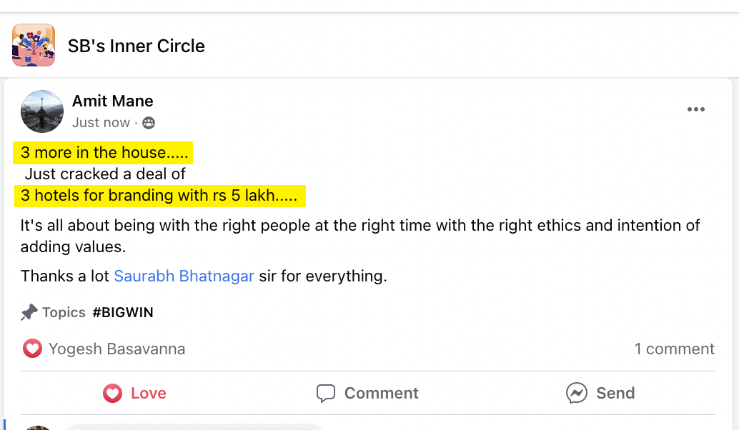
Task: Open the 'Just now' post timestamp
Action: [101, 123]
